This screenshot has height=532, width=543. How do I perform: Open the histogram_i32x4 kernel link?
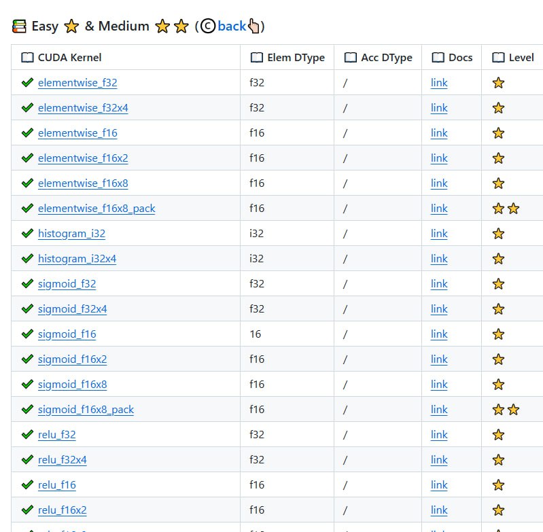(x=77, y=259)
